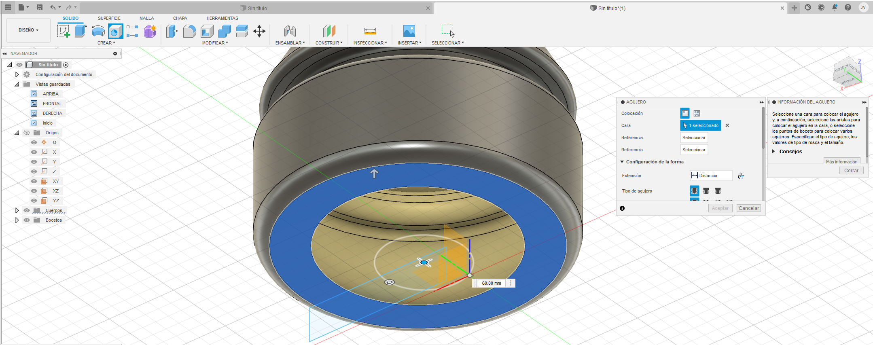Select the Rectangular Pattern tool
Viewport: 873px width, 345px height.
click(133, 31)
